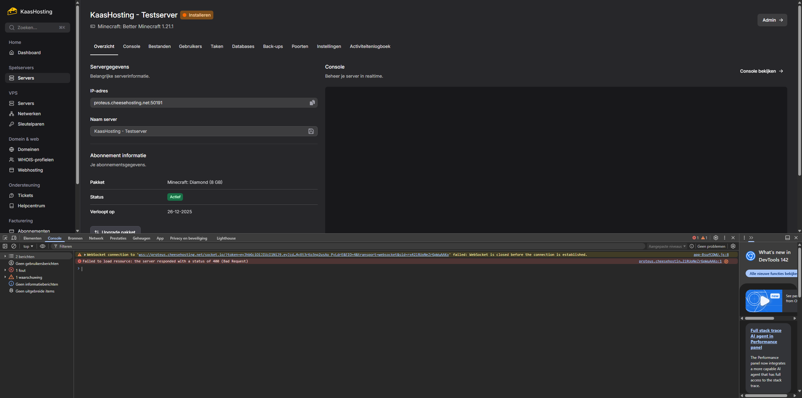This screenshot has width=802, height=398.
Task: Activate the DevTools element inspector
Action: tap(5, 238)
